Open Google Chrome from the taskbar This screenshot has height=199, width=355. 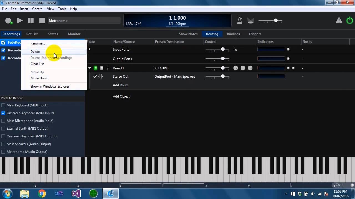tap(42, 193)
